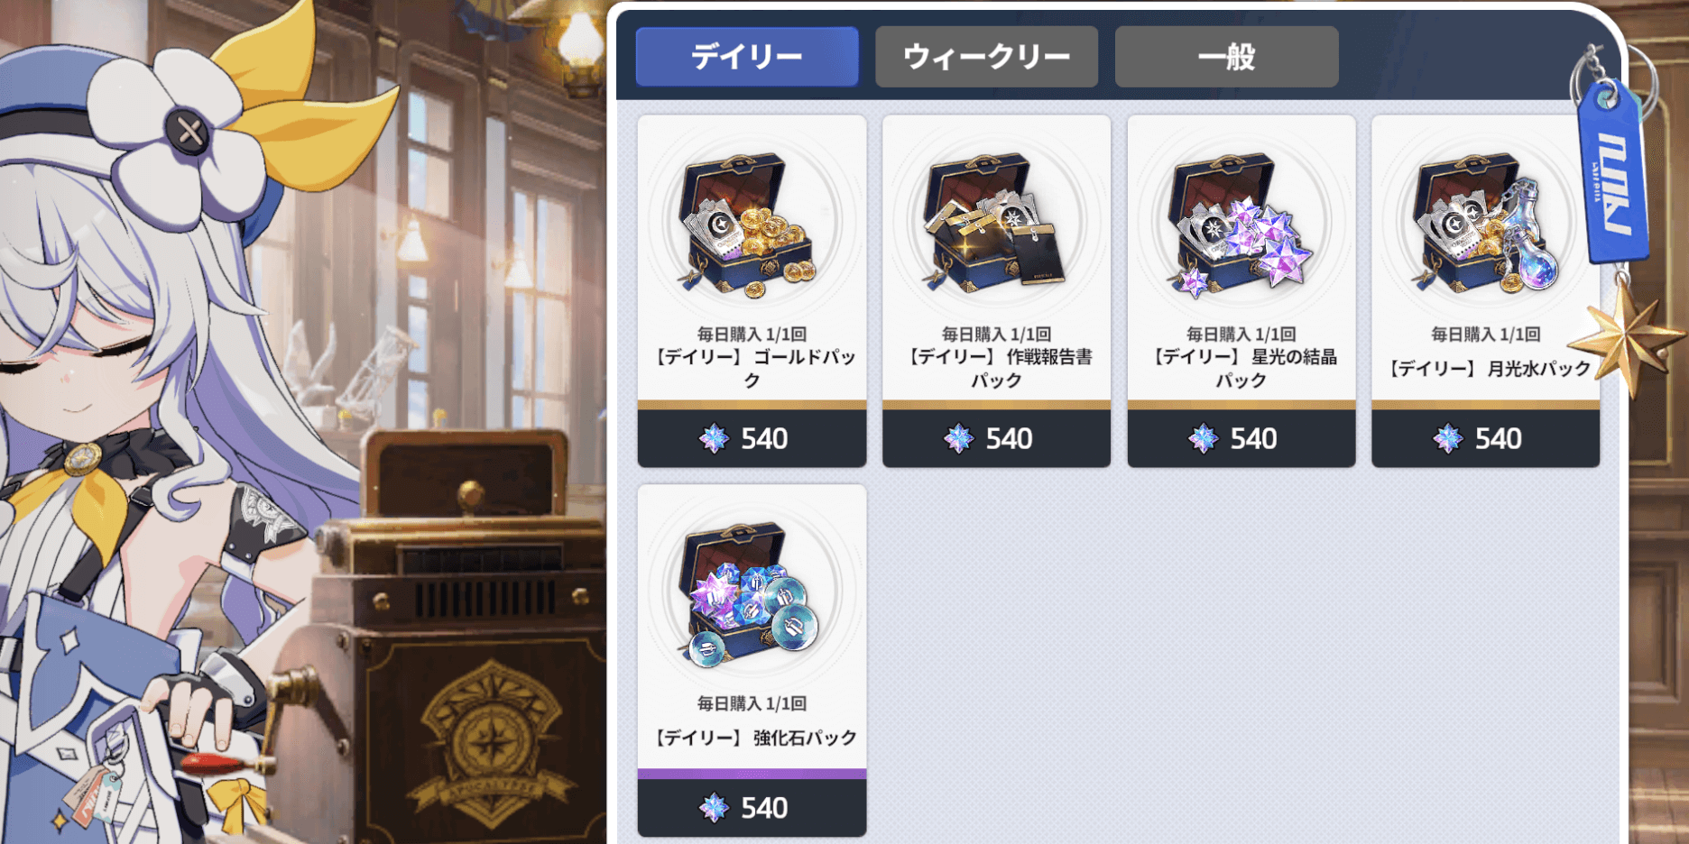Image resolution: width=1689 pixels, height=844 pixels.
Task: Click the 【デイリー】強化石パック label
Action: pyautogui.click(x=752, y=738)
